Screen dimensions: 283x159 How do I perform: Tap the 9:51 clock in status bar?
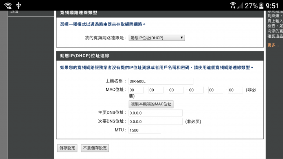pos(272,6)
